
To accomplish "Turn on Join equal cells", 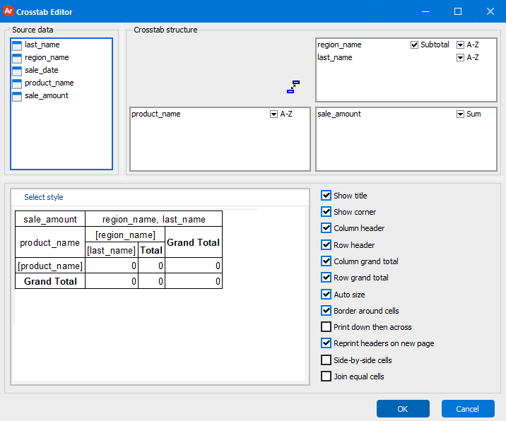I will point(326,376).
